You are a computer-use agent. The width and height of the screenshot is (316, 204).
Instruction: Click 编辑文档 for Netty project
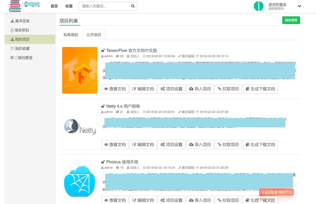point(143,144)
